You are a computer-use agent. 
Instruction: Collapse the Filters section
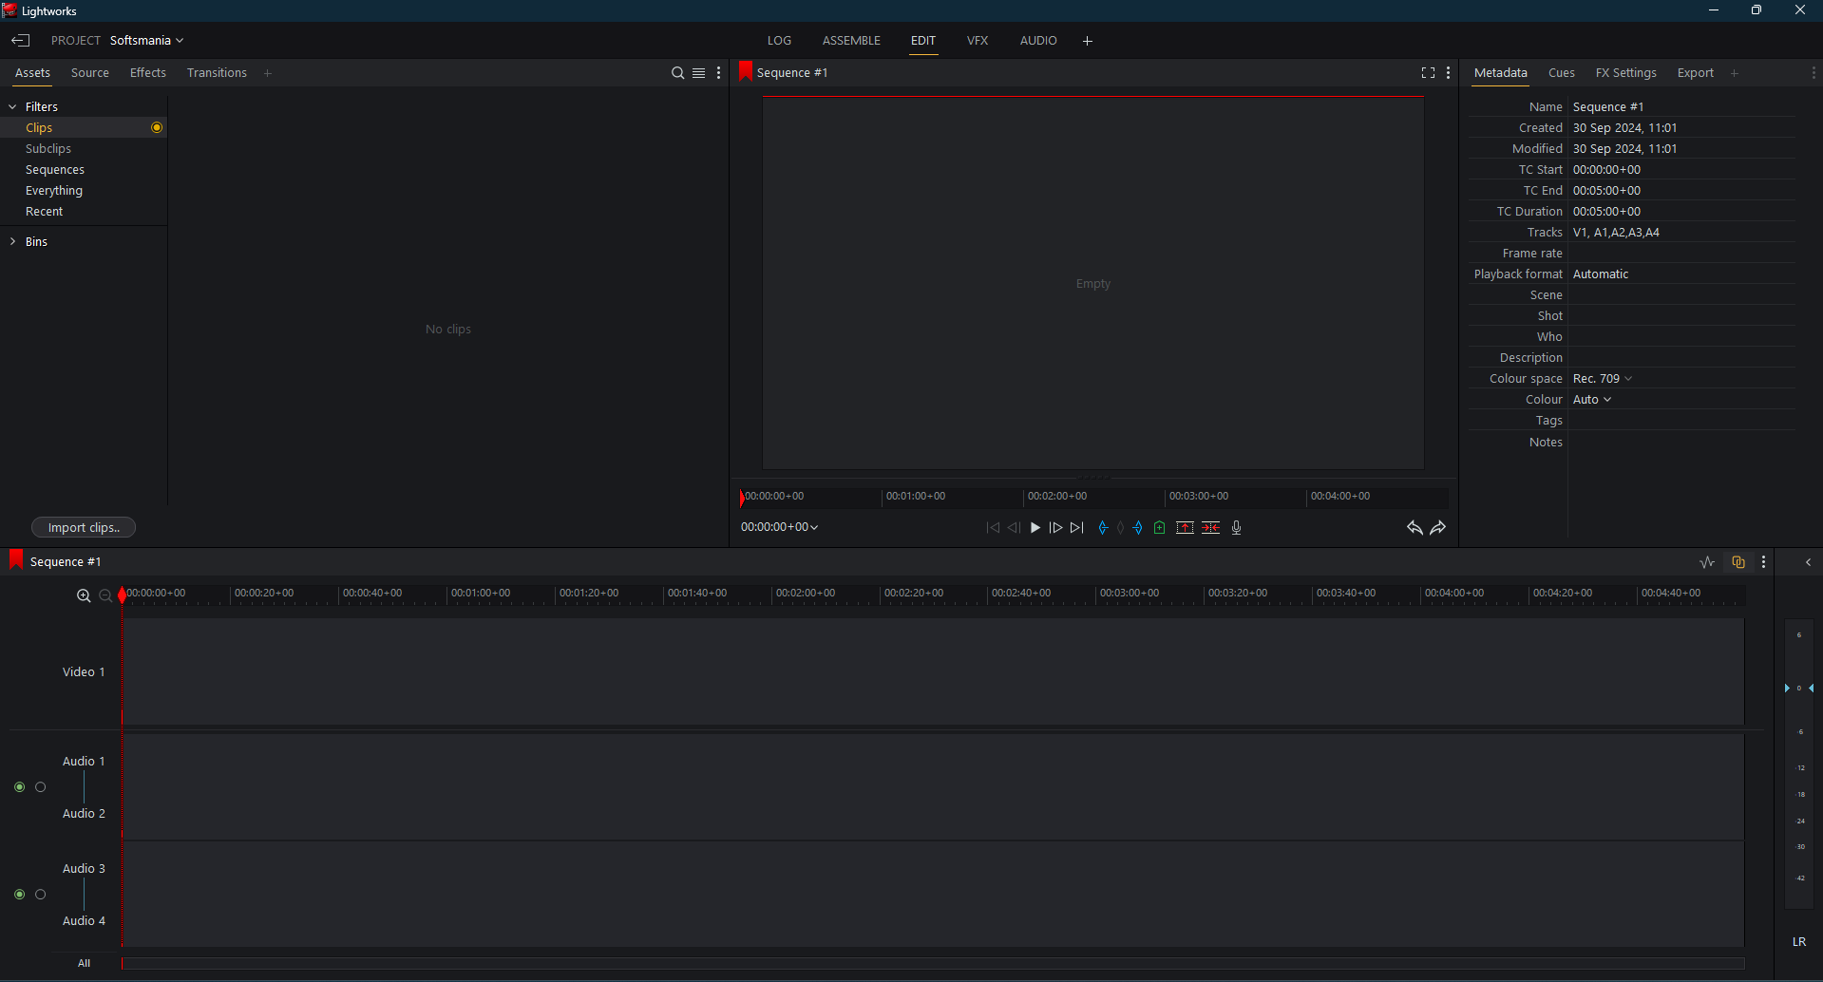[12, 106]
